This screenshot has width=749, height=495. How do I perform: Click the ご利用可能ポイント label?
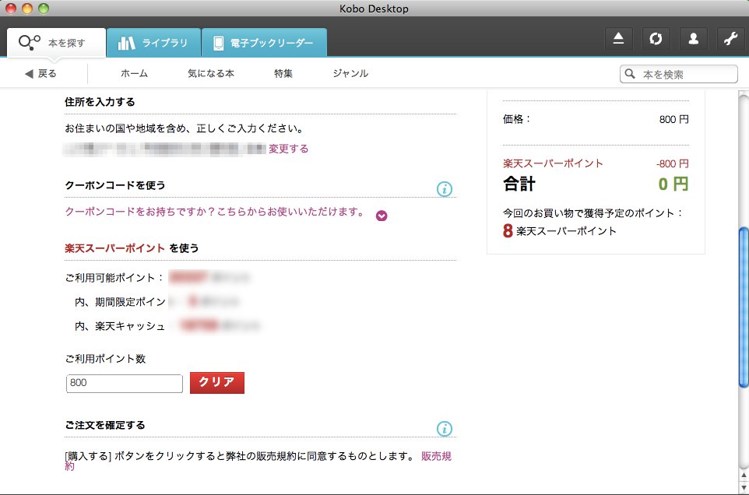click(x=114, y=278)
